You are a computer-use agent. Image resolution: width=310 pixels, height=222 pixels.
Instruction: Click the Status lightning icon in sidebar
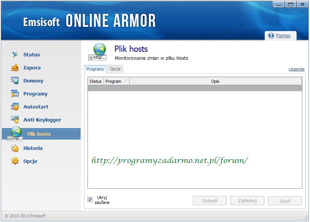15,54
